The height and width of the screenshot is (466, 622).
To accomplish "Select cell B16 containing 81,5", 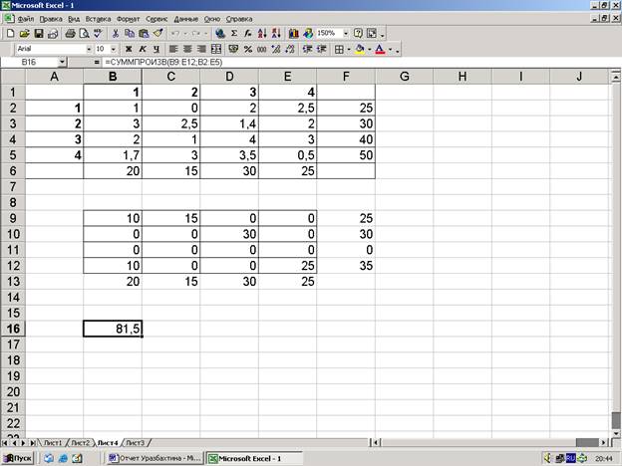I will (x=113, y=329).
